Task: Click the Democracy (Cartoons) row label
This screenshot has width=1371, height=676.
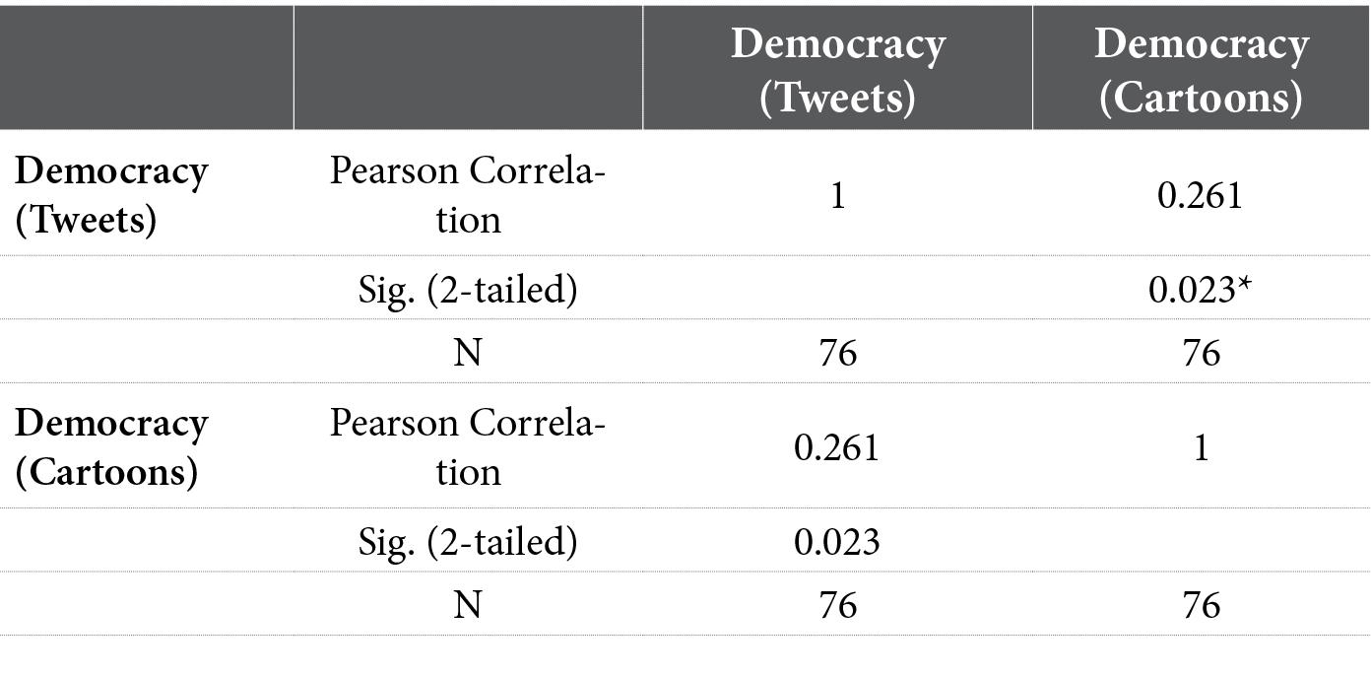Action: [111, 447]
